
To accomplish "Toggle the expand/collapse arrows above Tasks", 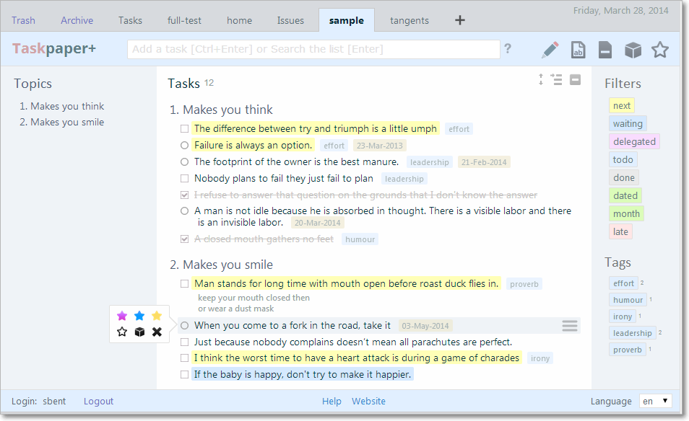I will point(540,79).
